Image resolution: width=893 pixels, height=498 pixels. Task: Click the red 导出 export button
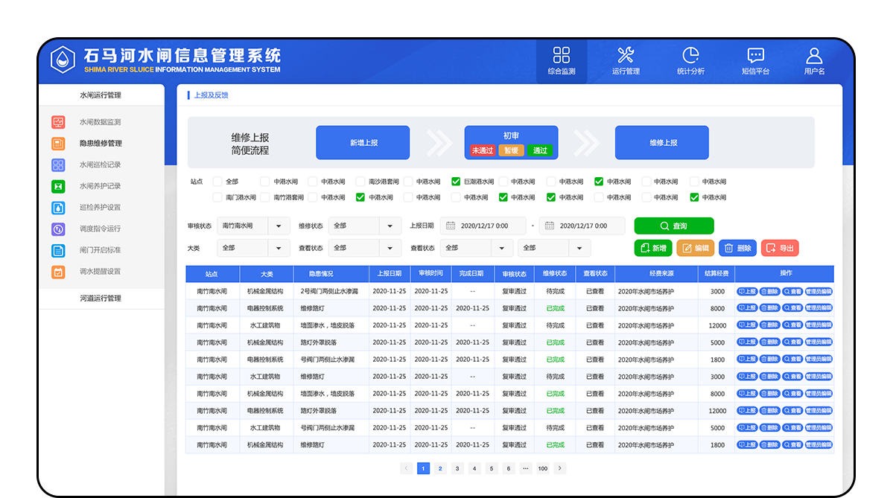(x=779, y=248)
